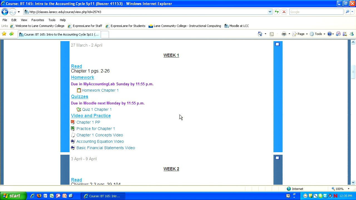Click the vertical scrollbar down arrow
This screenshot has width=356, height=200.
[x=353, y=182]
